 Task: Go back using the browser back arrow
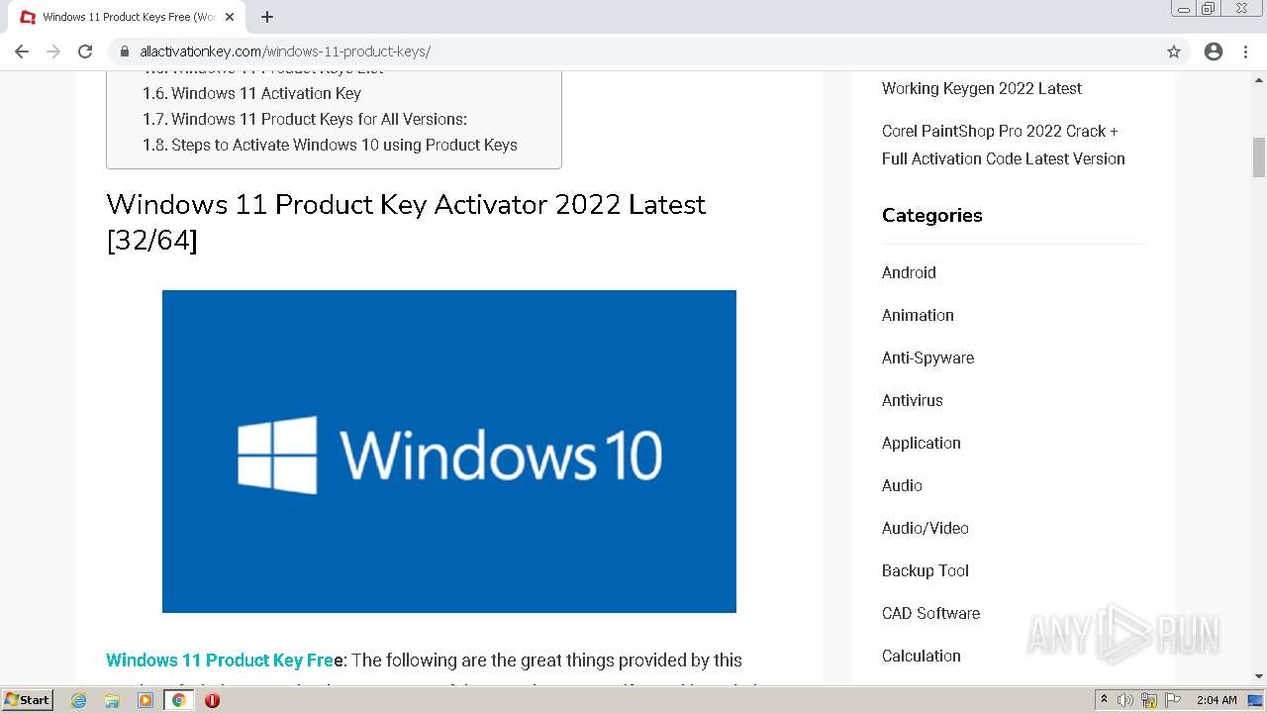[x=22, y=51]
